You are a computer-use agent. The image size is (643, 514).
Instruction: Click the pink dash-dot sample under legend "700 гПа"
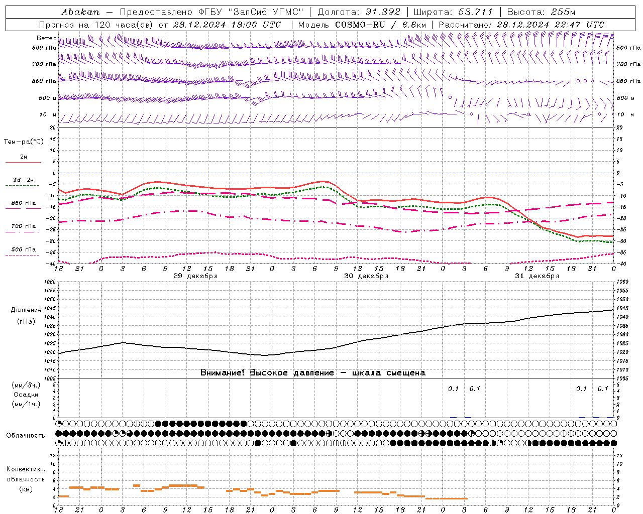click(23, 232)
